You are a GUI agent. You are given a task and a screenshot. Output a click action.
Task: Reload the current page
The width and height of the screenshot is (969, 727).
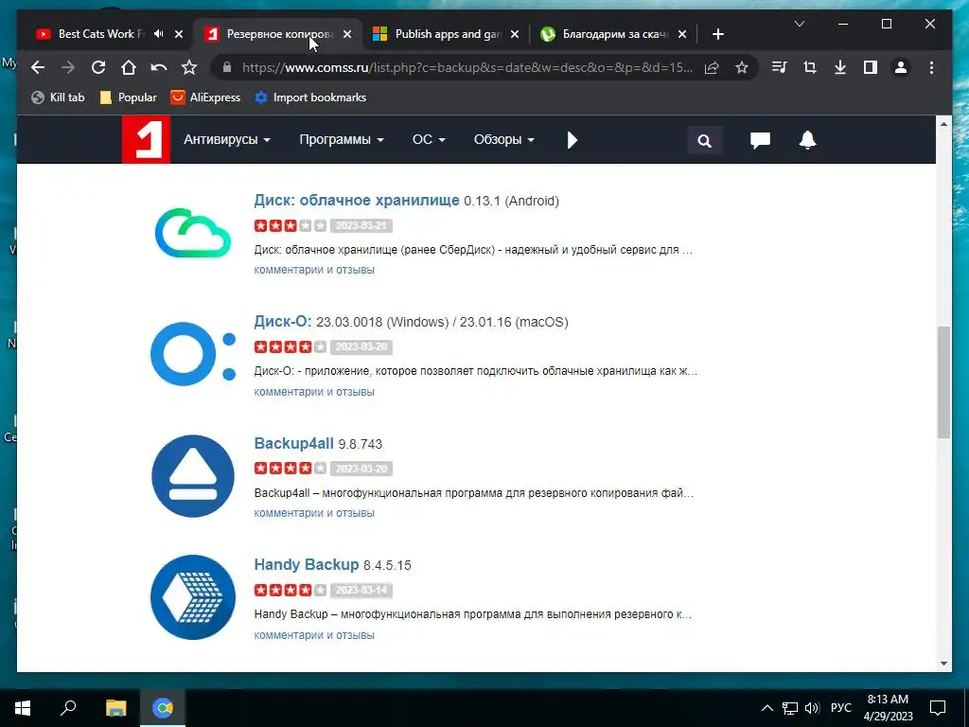(x=98, y=67)
